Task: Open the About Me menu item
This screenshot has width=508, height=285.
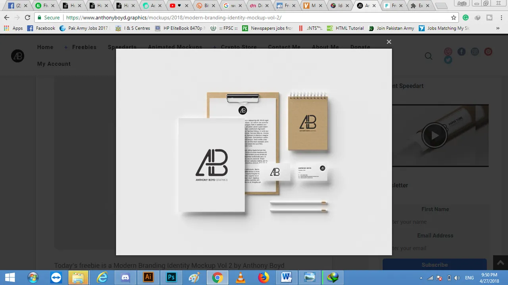Action: tap(325, 47)
